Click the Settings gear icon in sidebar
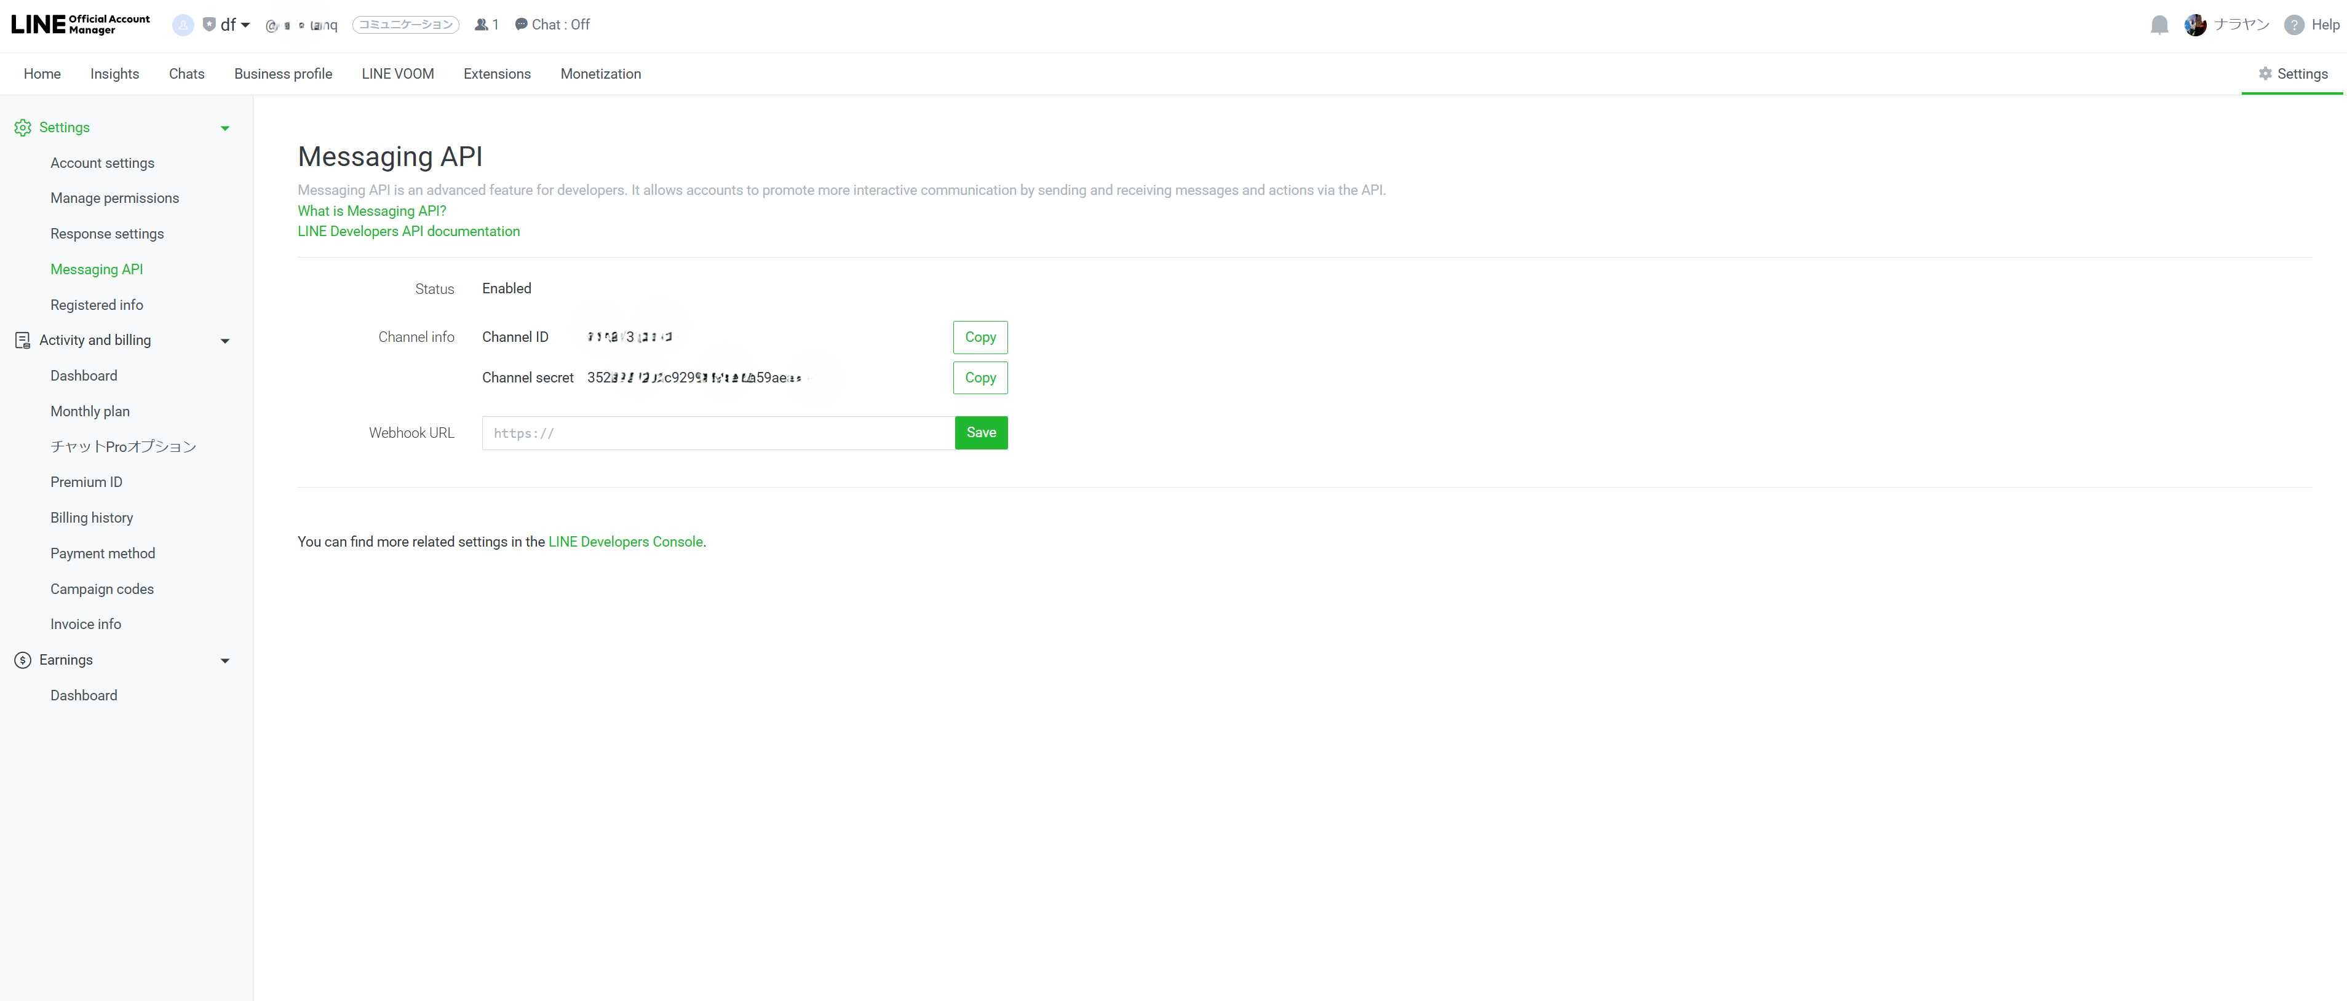This screenshot has height=1001, width=2347. (x=23, y=127)
